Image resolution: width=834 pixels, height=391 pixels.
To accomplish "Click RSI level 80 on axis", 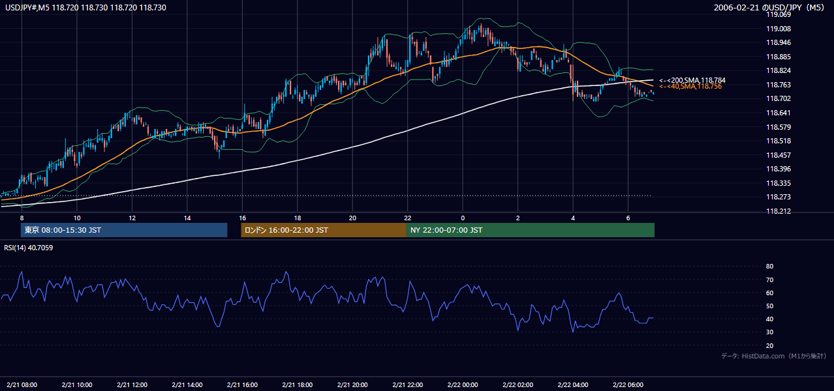I will pos(770,267).
